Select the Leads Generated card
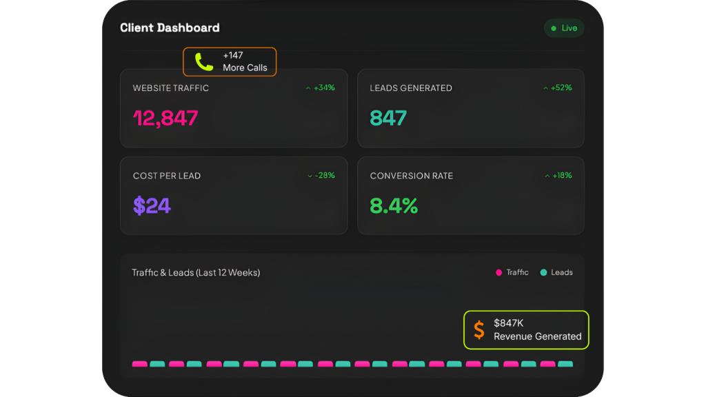 tap(470, 108)
